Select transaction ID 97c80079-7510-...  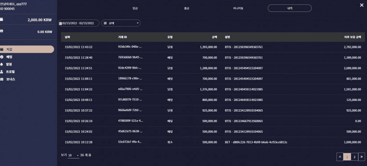point(130,100)
